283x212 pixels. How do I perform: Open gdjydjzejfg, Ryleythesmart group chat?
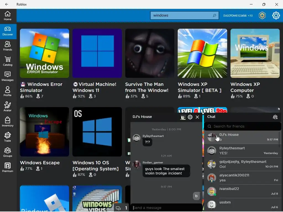coord(243,164)
